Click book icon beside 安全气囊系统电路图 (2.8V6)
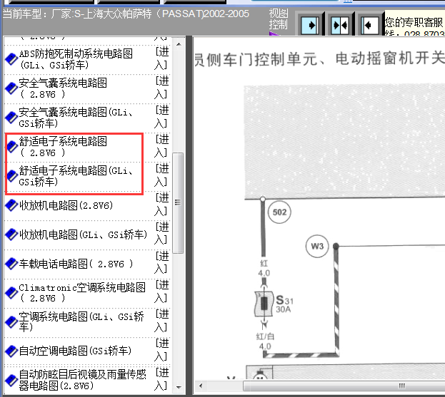 pos(11,88)
